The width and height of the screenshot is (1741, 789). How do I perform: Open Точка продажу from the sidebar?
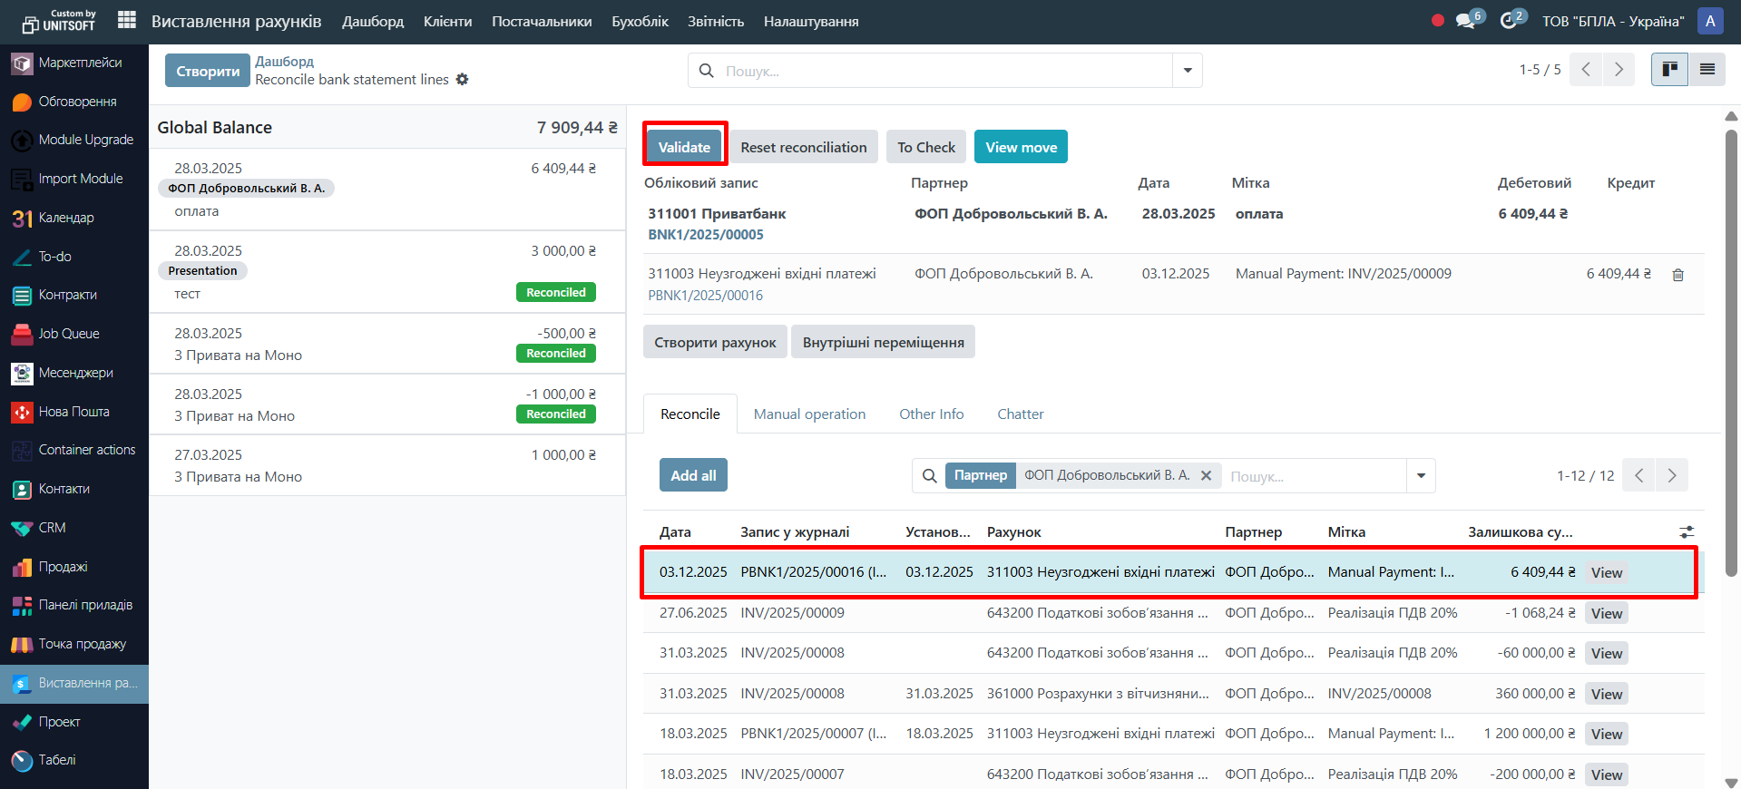[82, 644]
